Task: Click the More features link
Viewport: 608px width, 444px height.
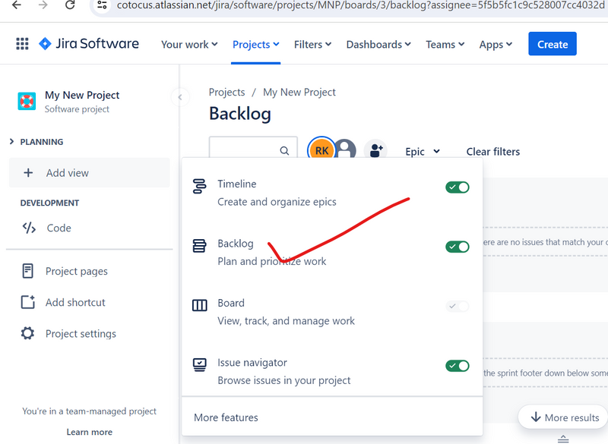Action: tap(226, 417)
